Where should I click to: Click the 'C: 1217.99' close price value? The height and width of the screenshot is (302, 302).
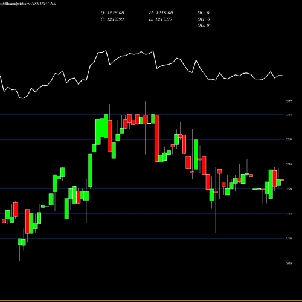[x=112, y=19]
